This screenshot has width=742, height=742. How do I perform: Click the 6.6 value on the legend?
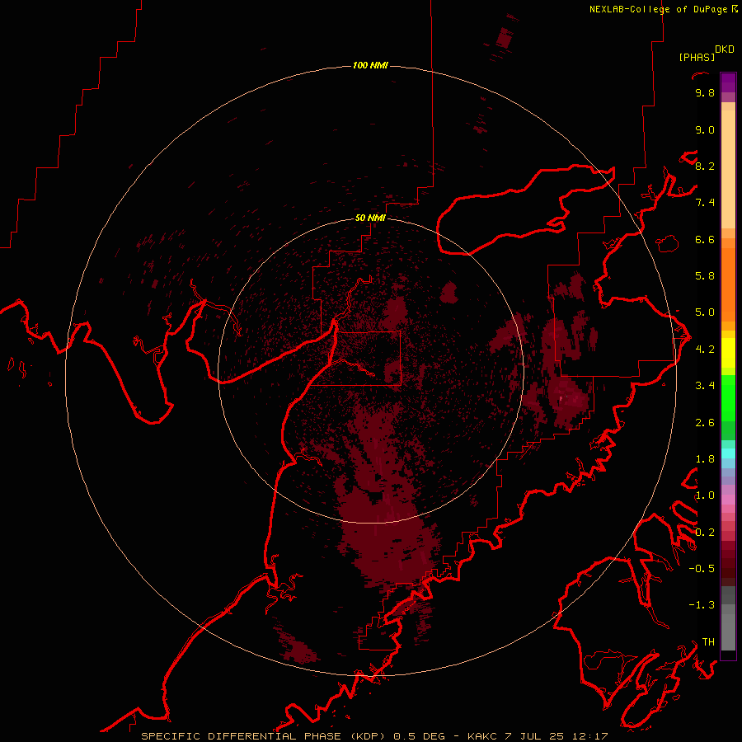(x=705, y=240)
